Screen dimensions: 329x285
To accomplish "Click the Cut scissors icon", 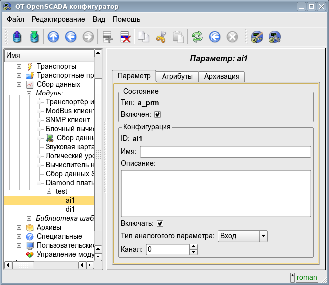I will click(161, 37).
